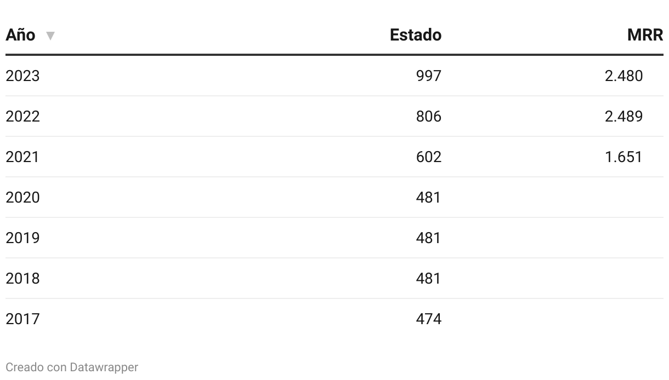
Task: Click the Estado value 806
Action: pyautogui.click(x=428, y=116)
